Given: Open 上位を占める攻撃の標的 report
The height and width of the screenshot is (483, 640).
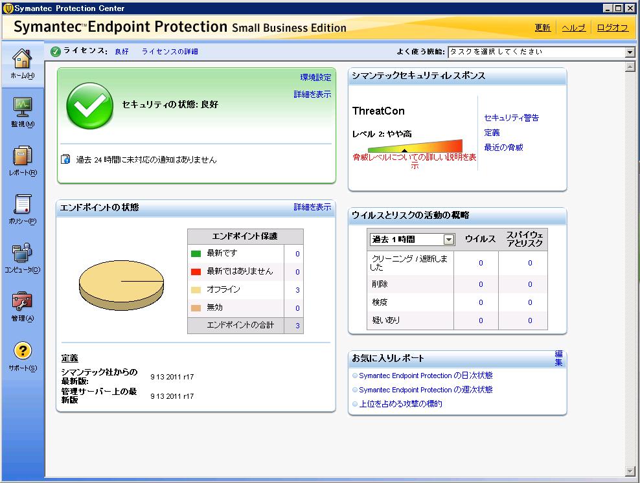Looking at the screenshot, I should 400,404.
